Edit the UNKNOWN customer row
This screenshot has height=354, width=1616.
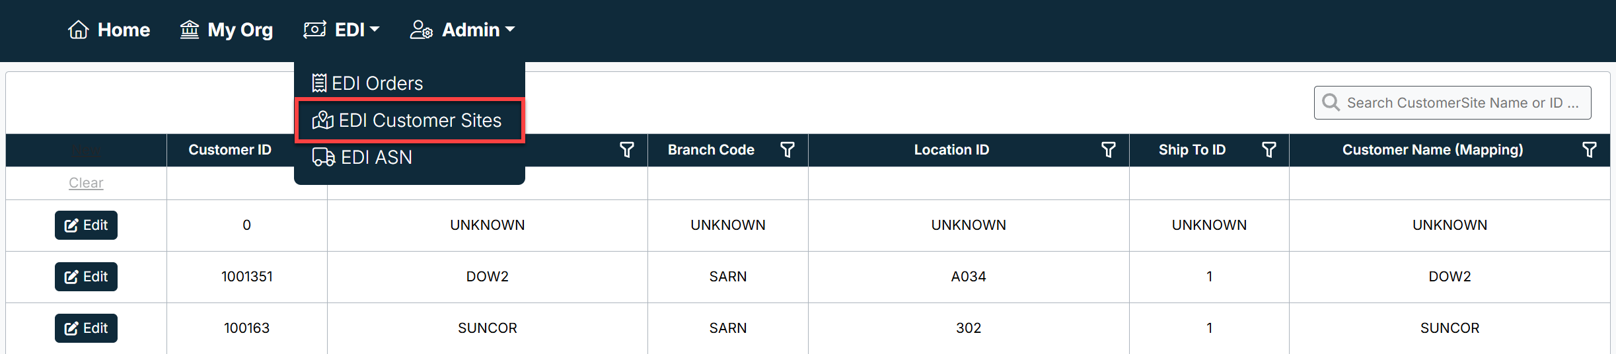(x=86, y=225)
